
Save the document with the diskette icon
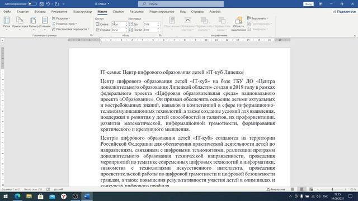[41, 4]
